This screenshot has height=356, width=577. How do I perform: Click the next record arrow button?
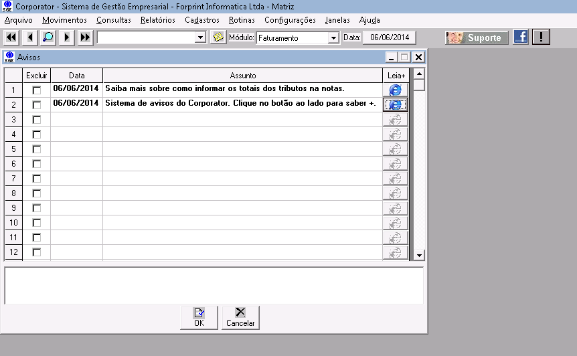tap(66, 37)
